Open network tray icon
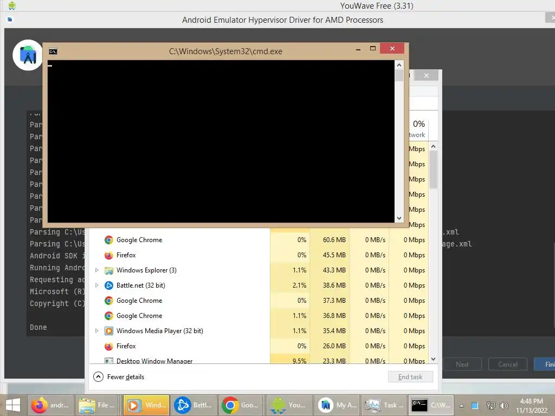The height and width of the screenshot is (416, 555). (x=491, y=405)
